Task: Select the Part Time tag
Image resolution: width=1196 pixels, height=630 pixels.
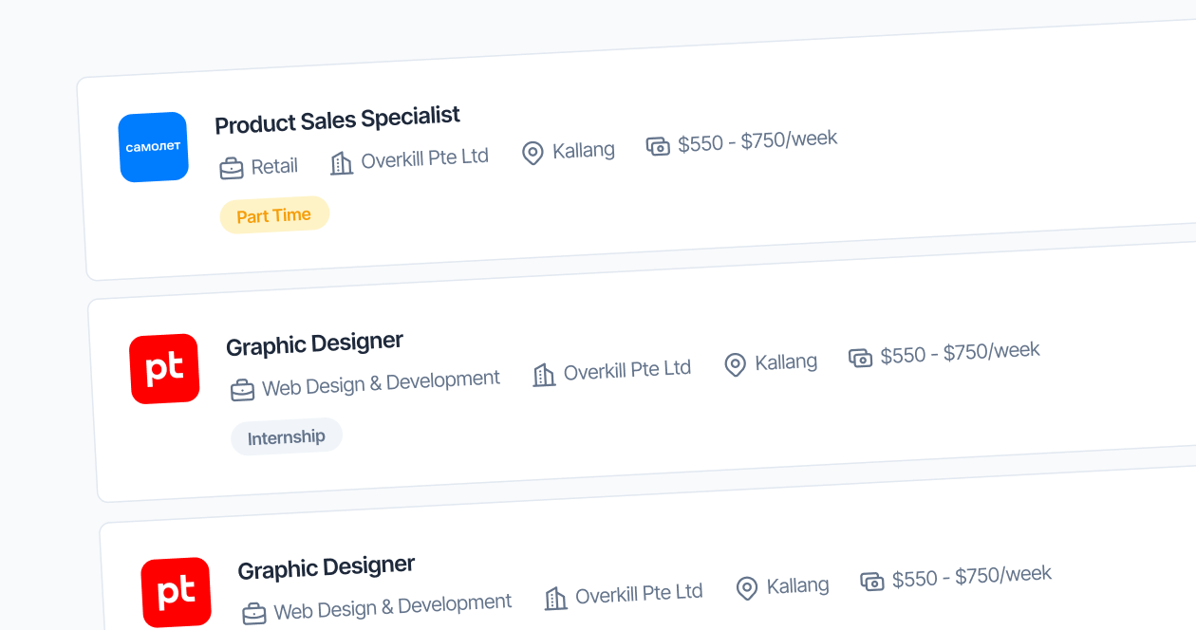Action: point(274,215)
